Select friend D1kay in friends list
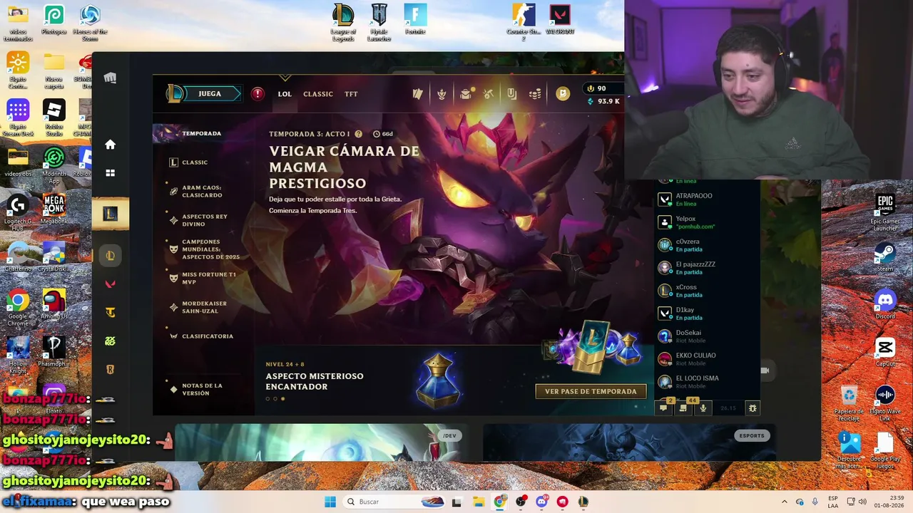The image size is (913, 513). tap(707, 313)
